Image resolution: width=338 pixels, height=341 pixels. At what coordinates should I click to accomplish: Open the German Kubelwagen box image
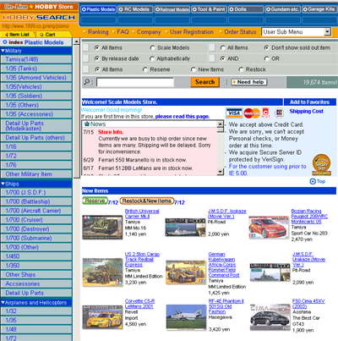[x=186, y=272]
